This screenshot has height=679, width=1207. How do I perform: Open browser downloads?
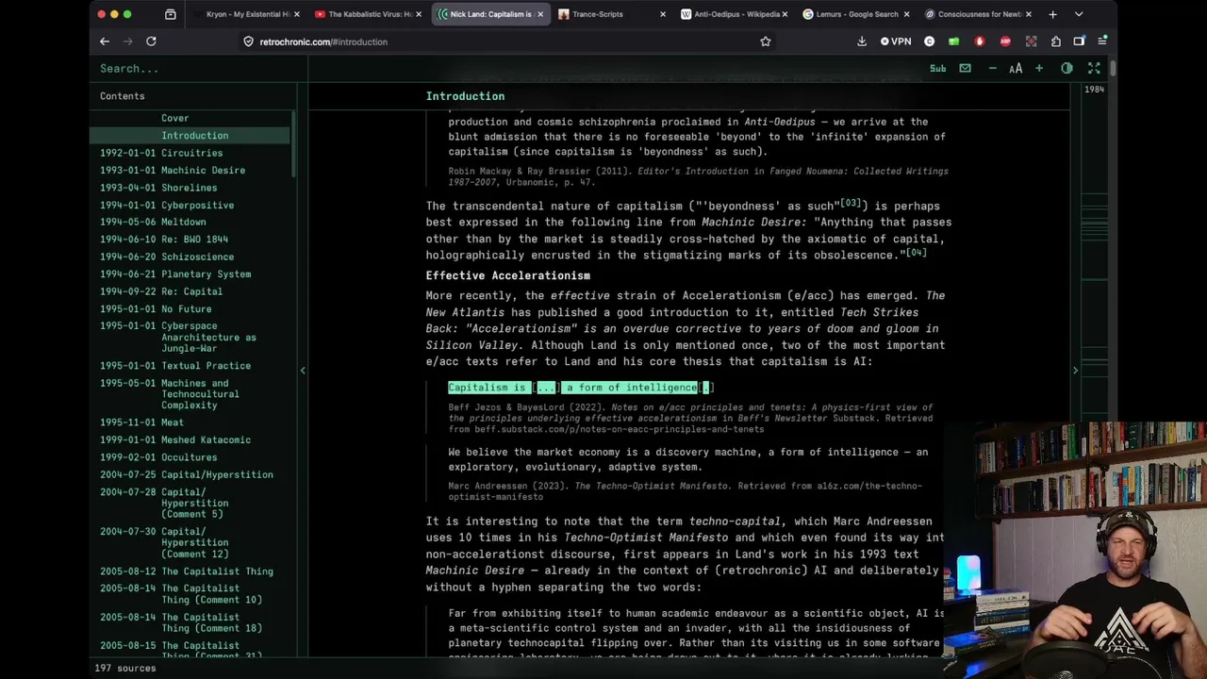click(x=862, y=41)
